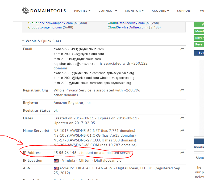Image resolution: width=204 pixels, height=180 pixels.
Task: Click owner-2993493@blynk-cloud.com email
Action: coord(79,49)
